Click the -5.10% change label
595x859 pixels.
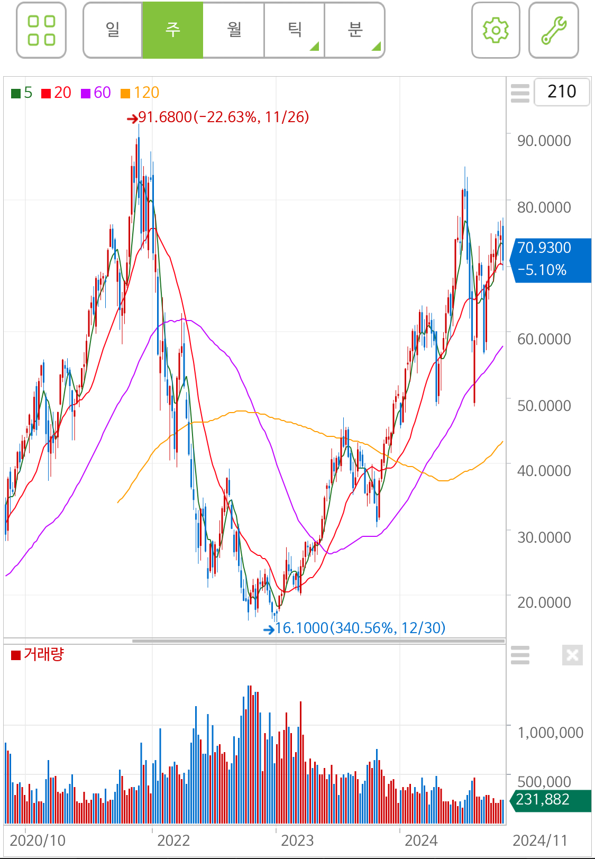pos(542,270)
